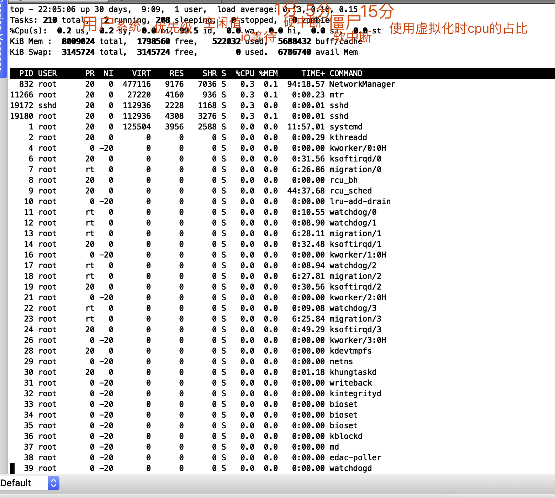
Task: Select the watchdogd command name
Action: pyautogui.click(x=351, y=468)
